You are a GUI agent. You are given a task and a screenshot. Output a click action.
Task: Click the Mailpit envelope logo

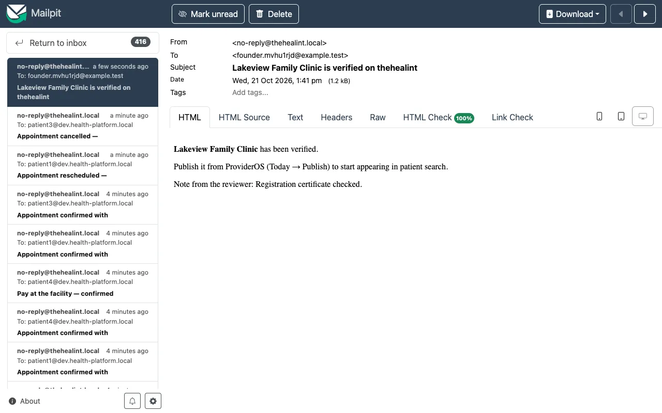(x=17, y=14)
